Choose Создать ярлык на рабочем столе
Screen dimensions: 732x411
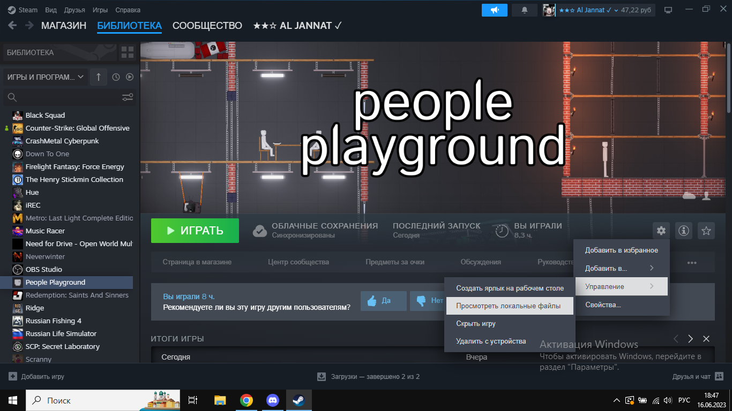510,288
